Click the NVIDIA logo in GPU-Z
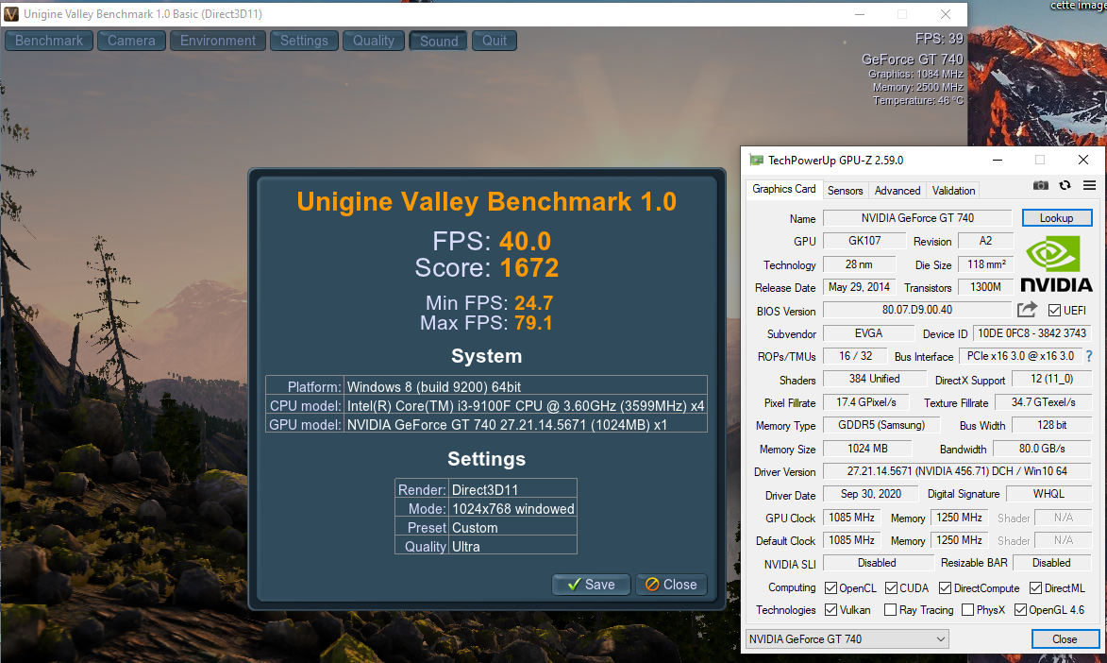Viewport: 1107px width, 663px height. tap(1056, 264)
